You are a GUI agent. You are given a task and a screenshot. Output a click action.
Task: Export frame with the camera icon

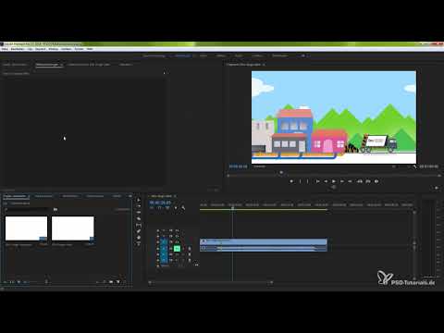tap(376, 181)
